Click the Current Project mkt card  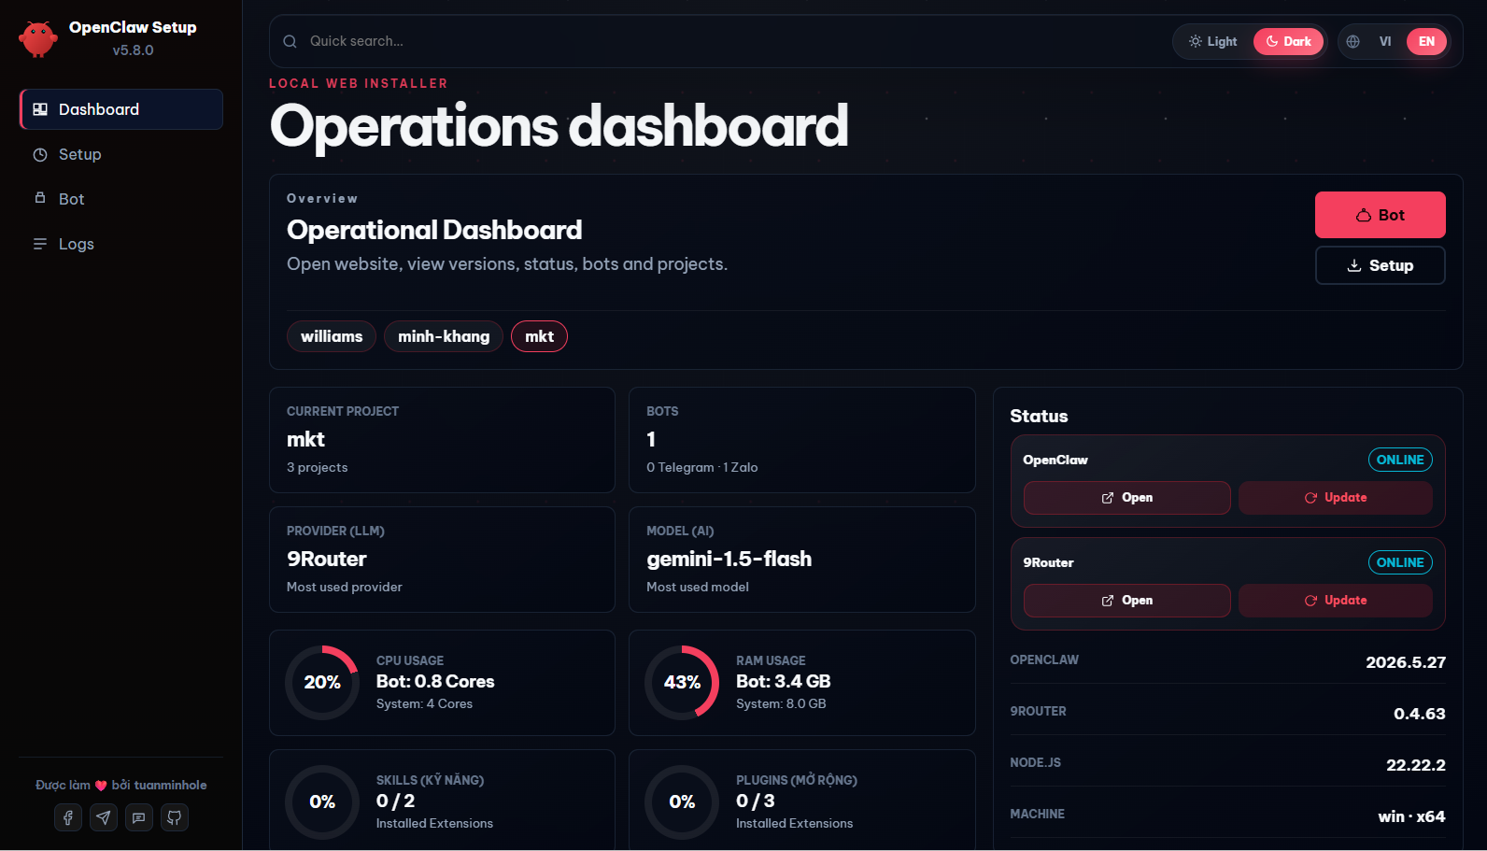click(442, 440)
